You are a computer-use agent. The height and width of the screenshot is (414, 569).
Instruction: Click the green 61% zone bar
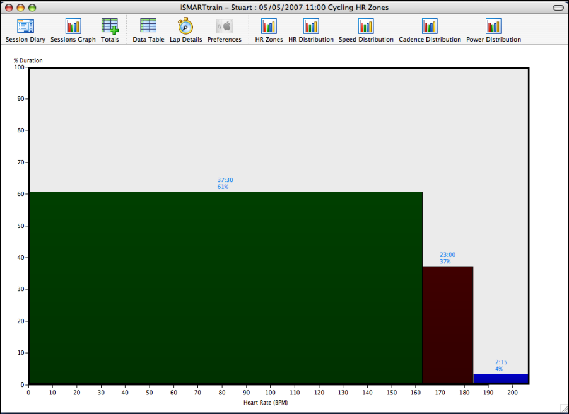click(226, 288)
